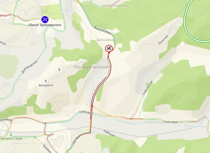Click the Луговая street label

point(77,140)
